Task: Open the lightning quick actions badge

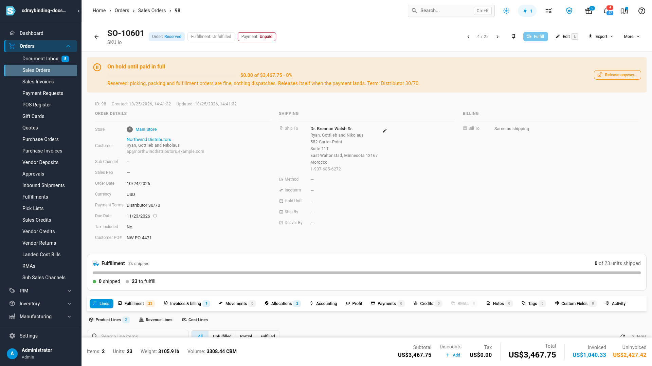Action: (527, 11)
